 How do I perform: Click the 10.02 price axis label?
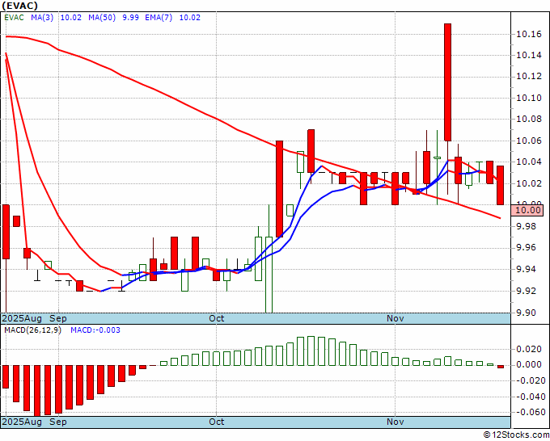[x=529, y=183]
